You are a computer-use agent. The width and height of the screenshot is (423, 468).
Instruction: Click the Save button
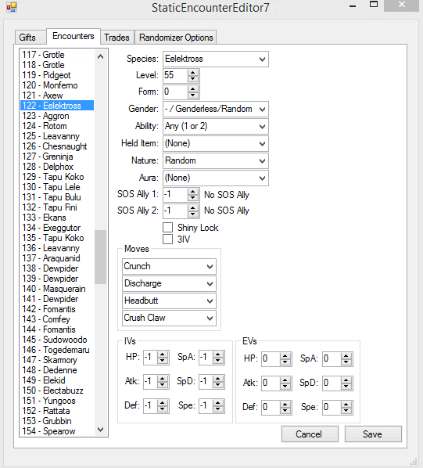click(373, 434)
